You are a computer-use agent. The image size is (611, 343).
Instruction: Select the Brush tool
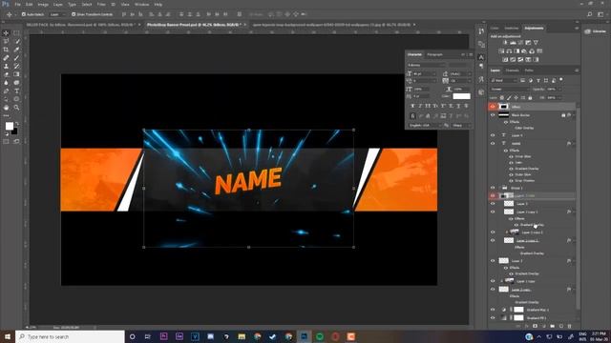pyautogui.click(x=16, y=57)
